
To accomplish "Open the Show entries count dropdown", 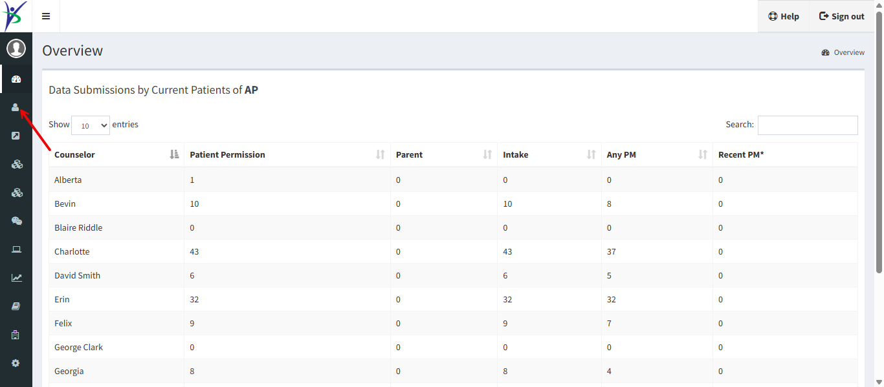I will tap(91, 125).
